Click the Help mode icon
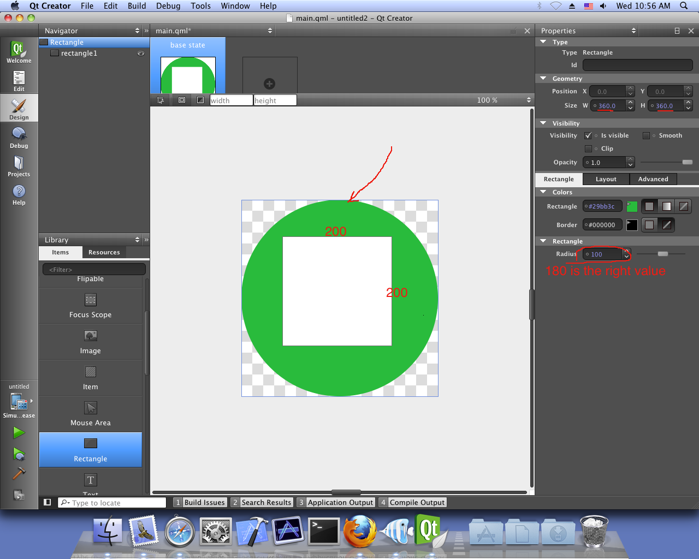The height and width of the screenshot is (559, 699). pyautogui.click(x=19, y=194)
